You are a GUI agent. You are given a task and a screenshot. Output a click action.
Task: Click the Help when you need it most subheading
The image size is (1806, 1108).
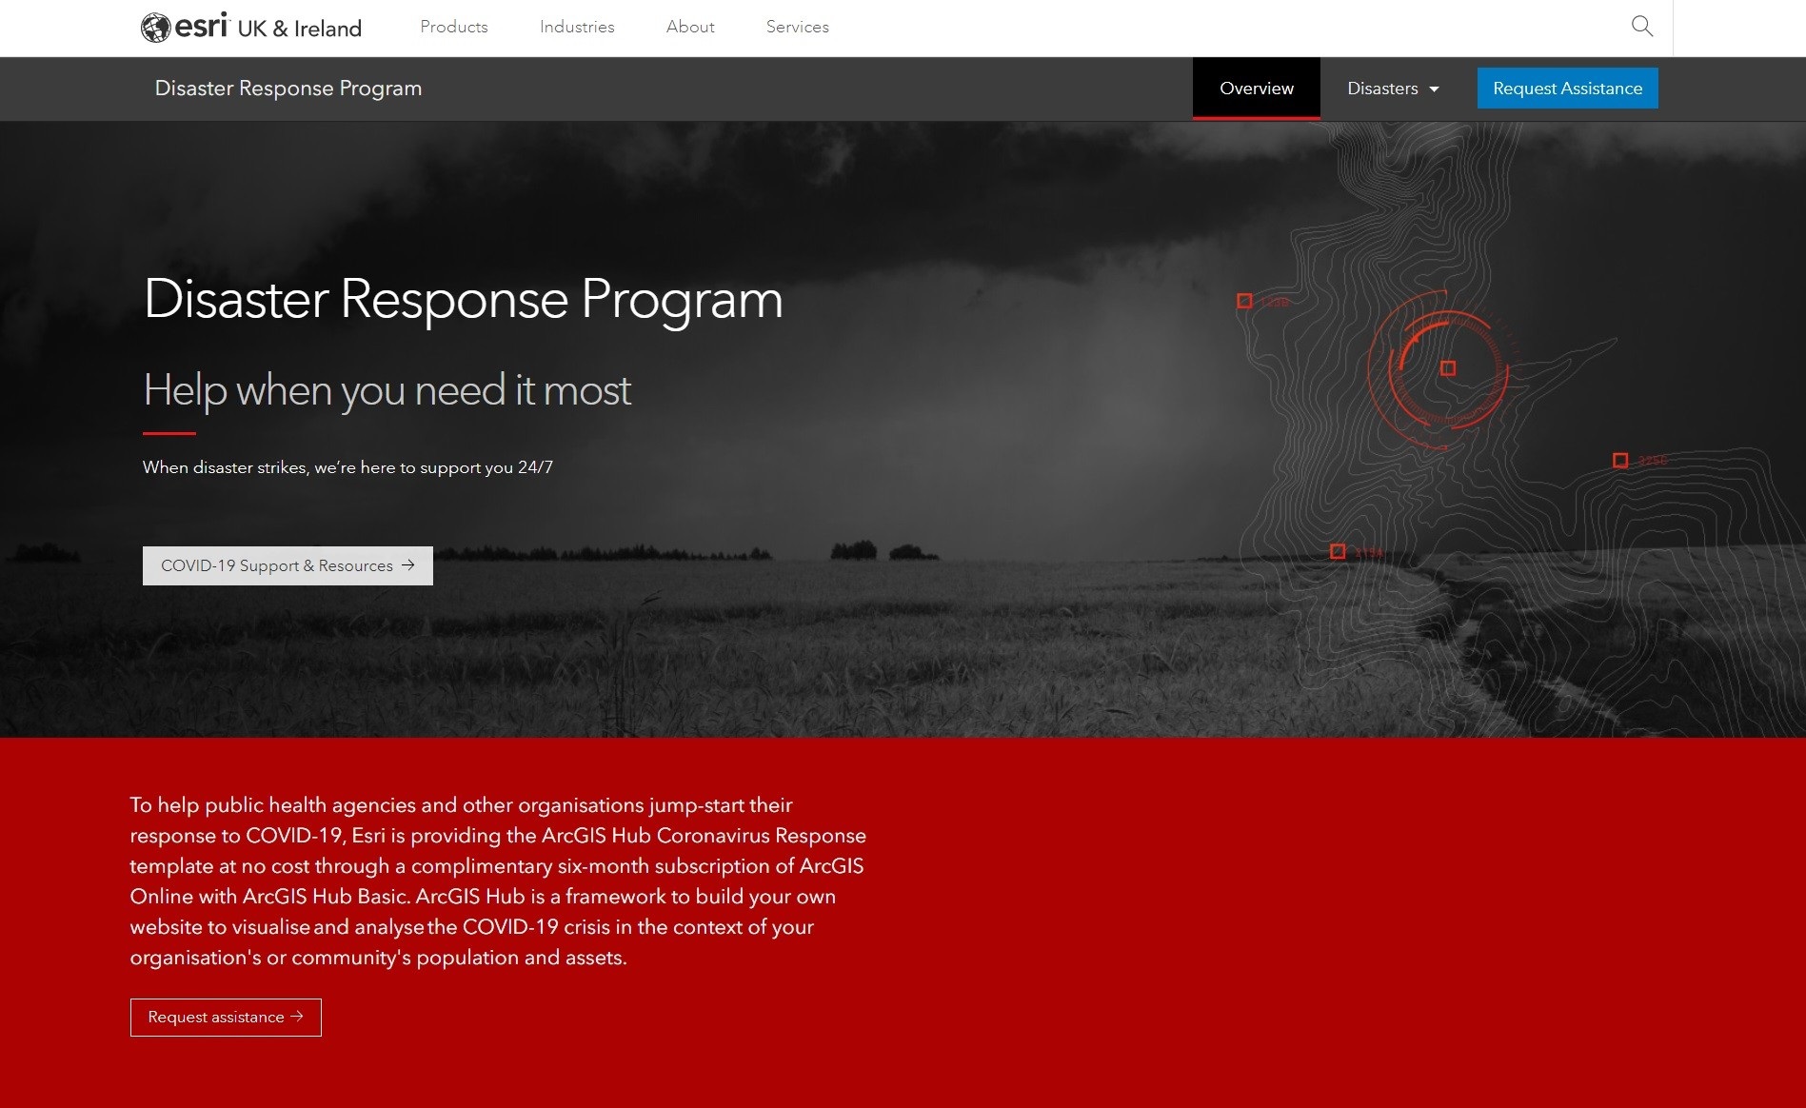[x=387, y=390]
